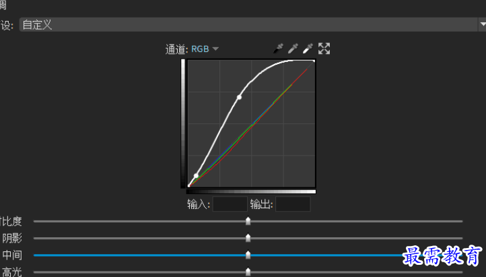Image resolution: width=486 pixels, height=277 pixels.
Task: Click the preset dropdown arrow at right edge
Action: pyautogui.click(x=483, y=24)
